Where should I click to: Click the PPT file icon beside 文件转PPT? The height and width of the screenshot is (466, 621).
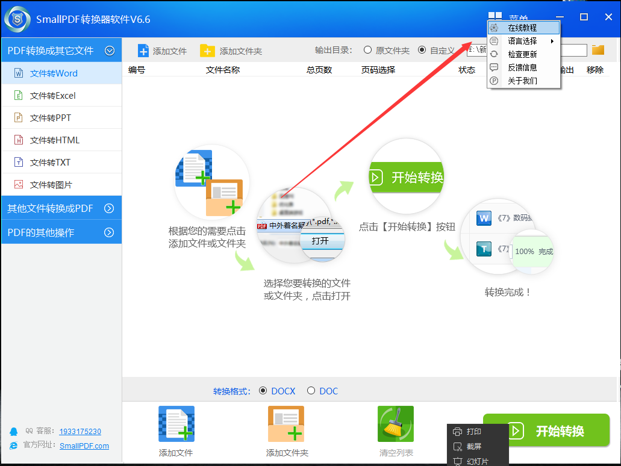pyautogui.click(x=19, y=117)
